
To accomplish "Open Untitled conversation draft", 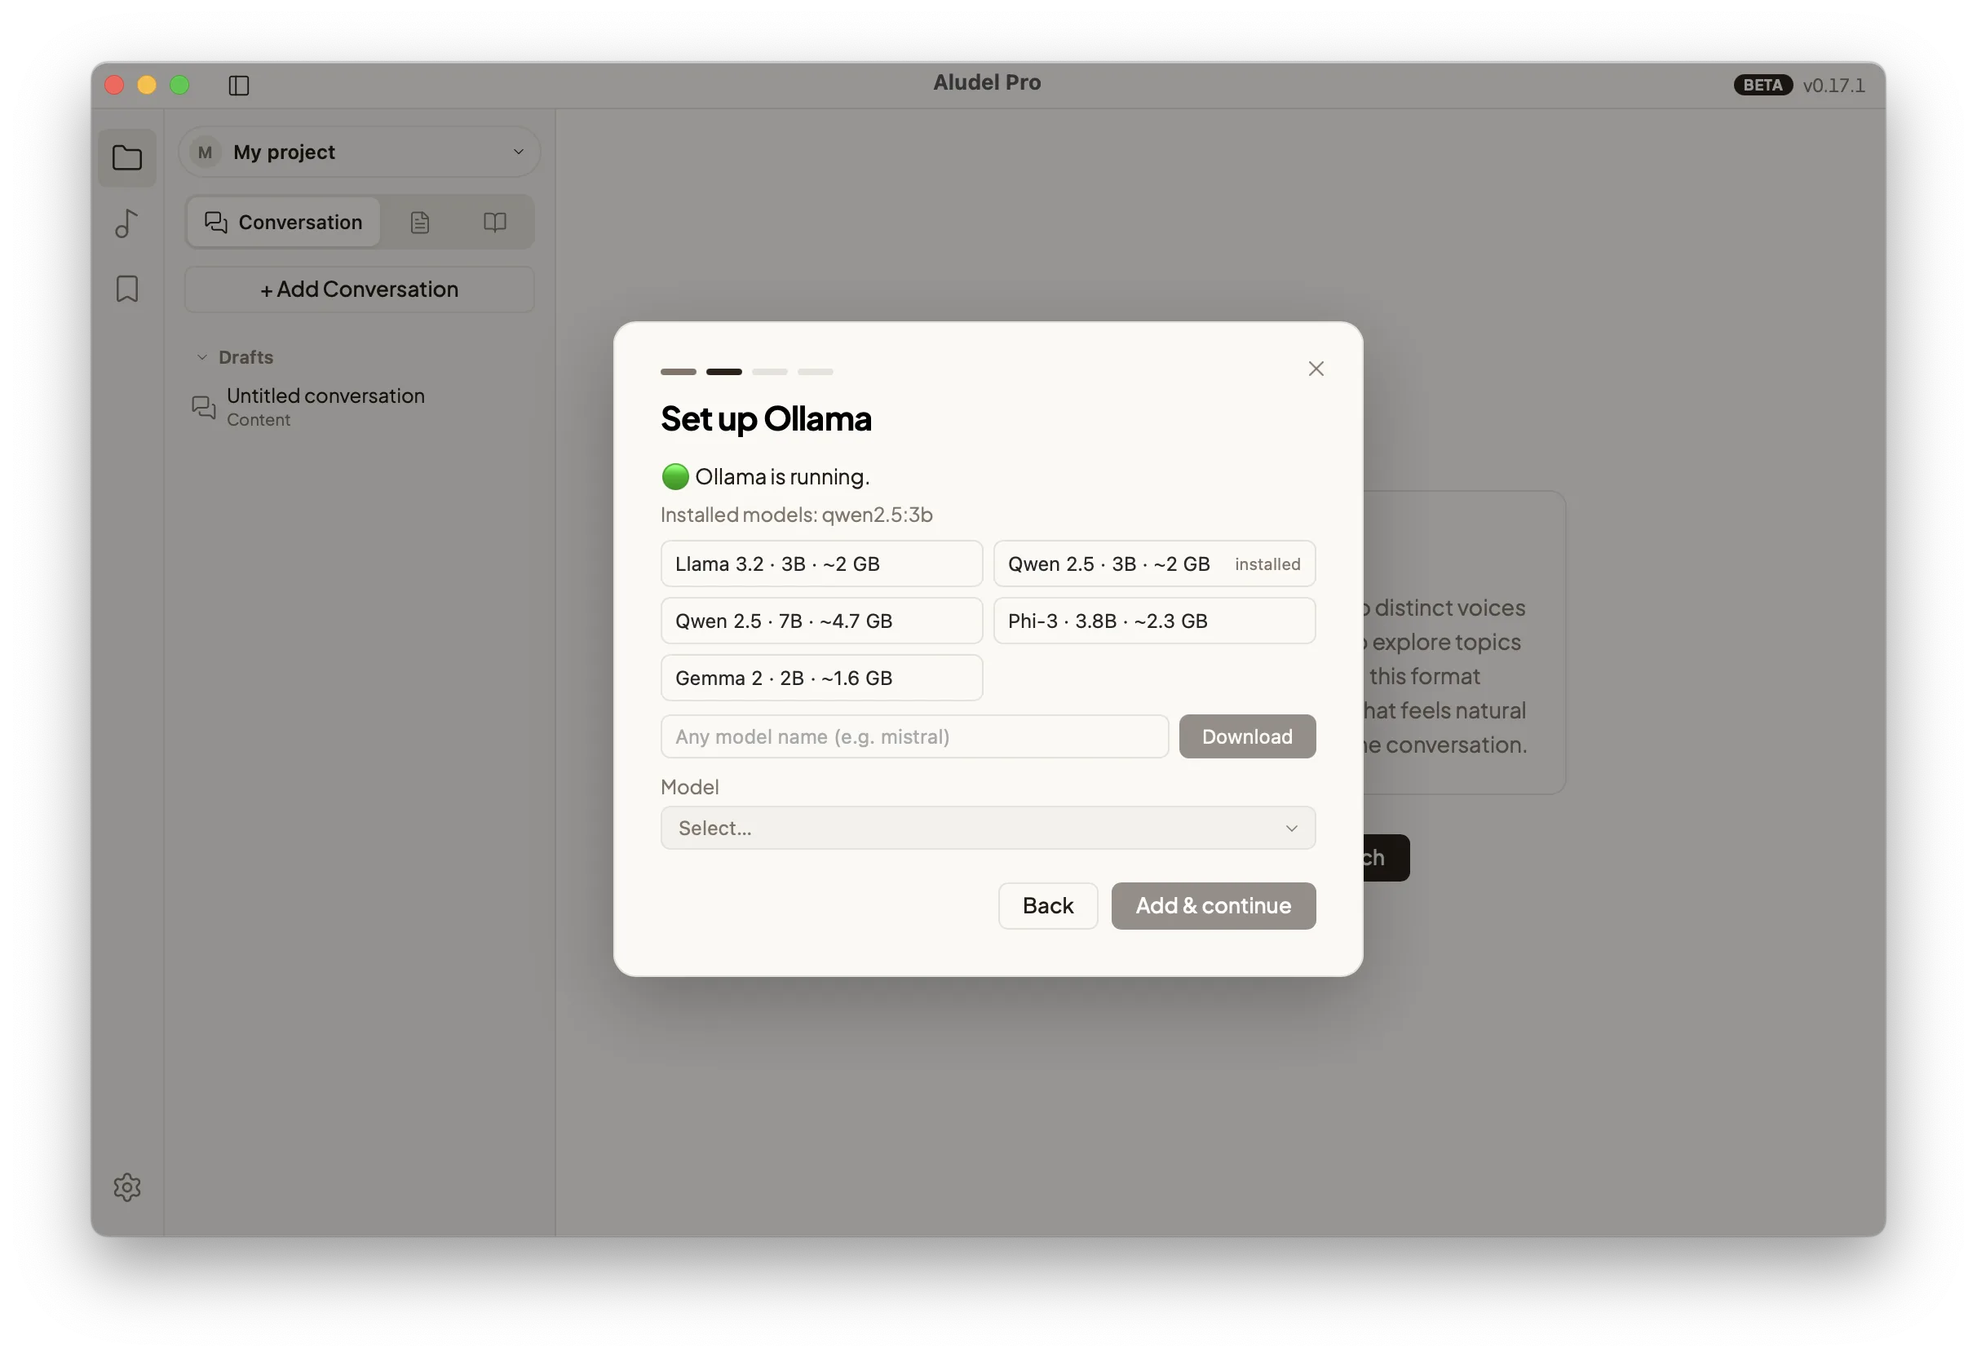I will coord(359,407).
